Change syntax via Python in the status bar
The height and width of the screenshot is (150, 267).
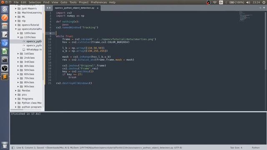pos(256,147)
